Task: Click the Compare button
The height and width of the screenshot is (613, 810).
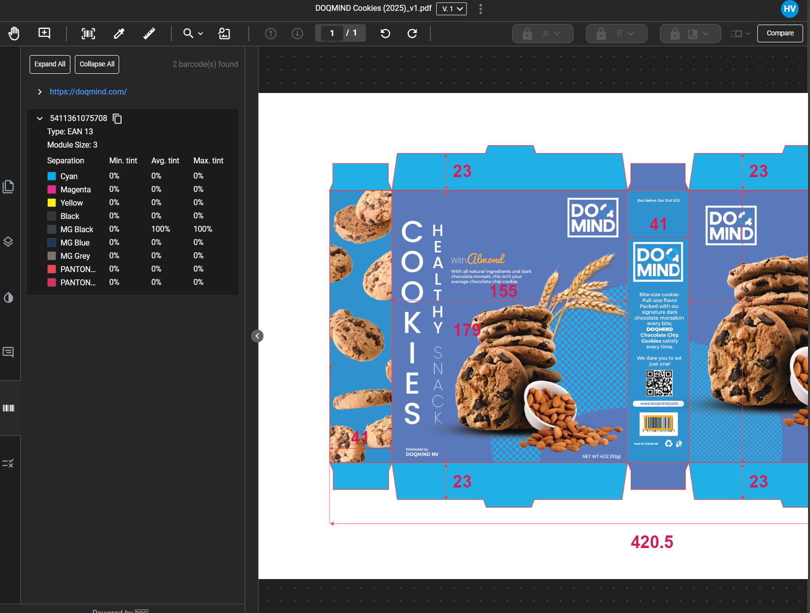Action: tap(779, 33)
